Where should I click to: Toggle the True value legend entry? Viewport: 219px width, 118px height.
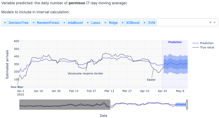tap(203, 47)
